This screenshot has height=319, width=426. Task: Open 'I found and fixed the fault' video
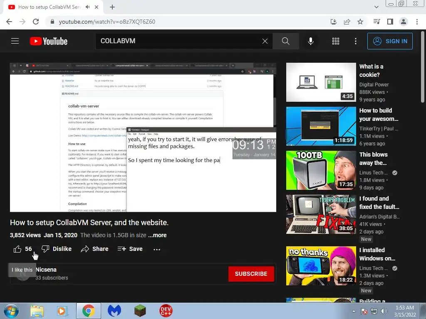pyautogui.click(x=379, y=203)
